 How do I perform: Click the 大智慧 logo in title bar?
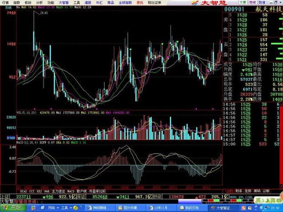(209, 3)
